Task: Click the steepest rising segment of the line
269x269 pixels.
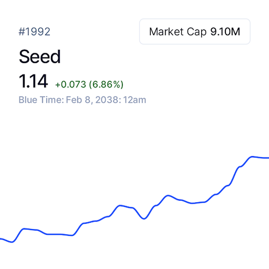Action: 234,176
